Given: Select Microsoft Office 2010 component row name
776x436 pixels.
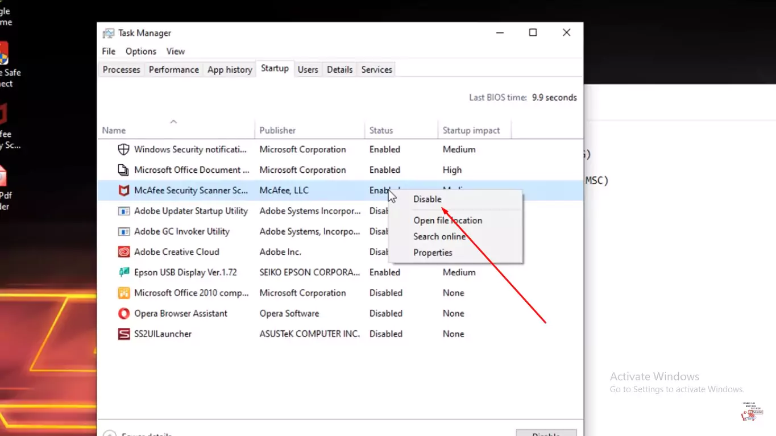Looking at the screenshot, I should 192,293.
